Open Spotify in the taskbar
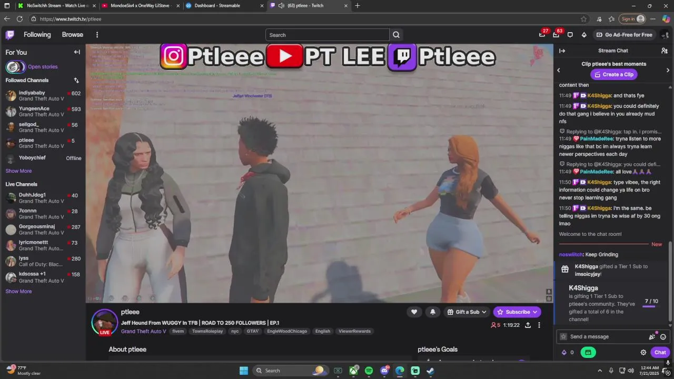The width and height of the screenshot is (674, 379). pyautogui.click(x=369, y=371)
